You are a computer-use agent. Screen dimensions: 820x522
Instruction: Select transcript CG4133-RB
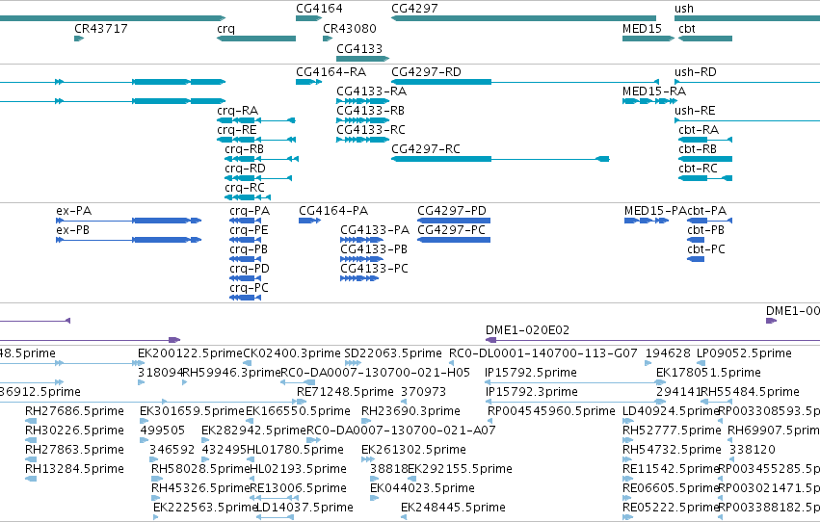363,120
